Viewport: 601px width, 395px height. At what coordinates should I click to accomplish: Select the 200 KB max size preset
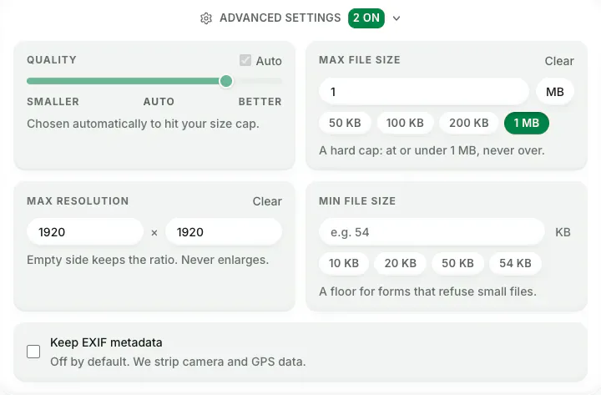pos(469,123)
